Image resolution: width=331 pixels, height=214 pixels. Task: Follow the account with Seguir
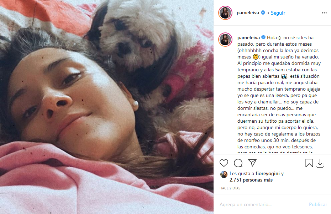[278, 13]
